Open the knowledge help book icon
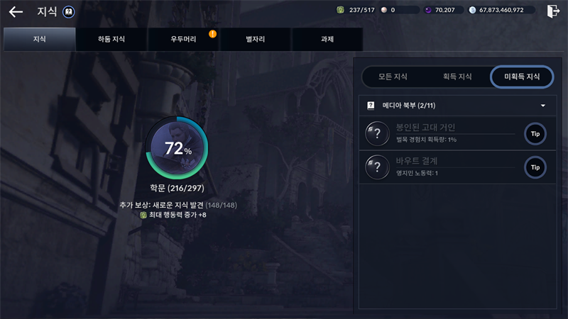Image resolution: width=568 pixels, height=319 pixels. (68, 12)
